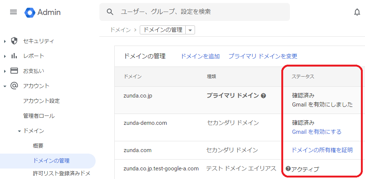Select ドメインの管理 in the sidebar

point(48,161)
